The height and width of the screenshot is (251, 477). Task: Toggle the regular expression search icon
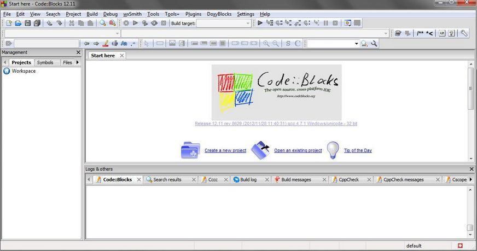coord(133,44)
